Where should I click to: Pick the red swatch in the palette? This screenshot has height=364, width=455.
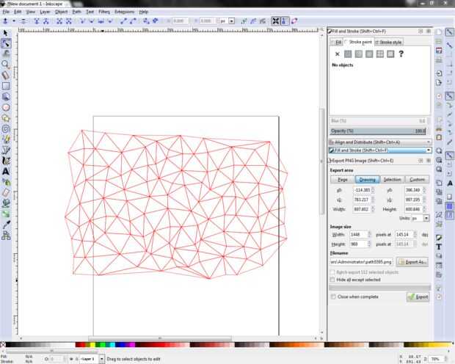(82, 345)
